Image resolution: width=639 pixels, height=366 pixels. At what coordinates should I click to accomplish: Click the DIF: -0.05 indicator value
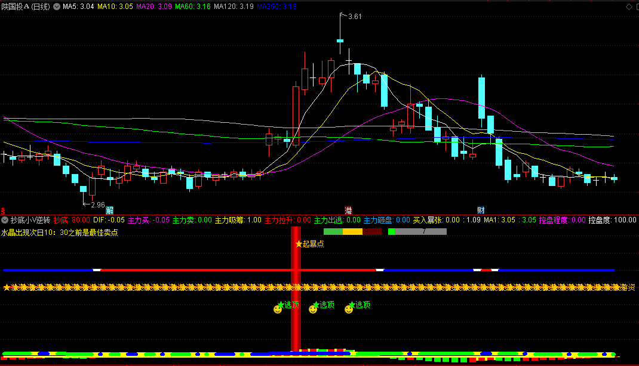(x=109, y=220)
